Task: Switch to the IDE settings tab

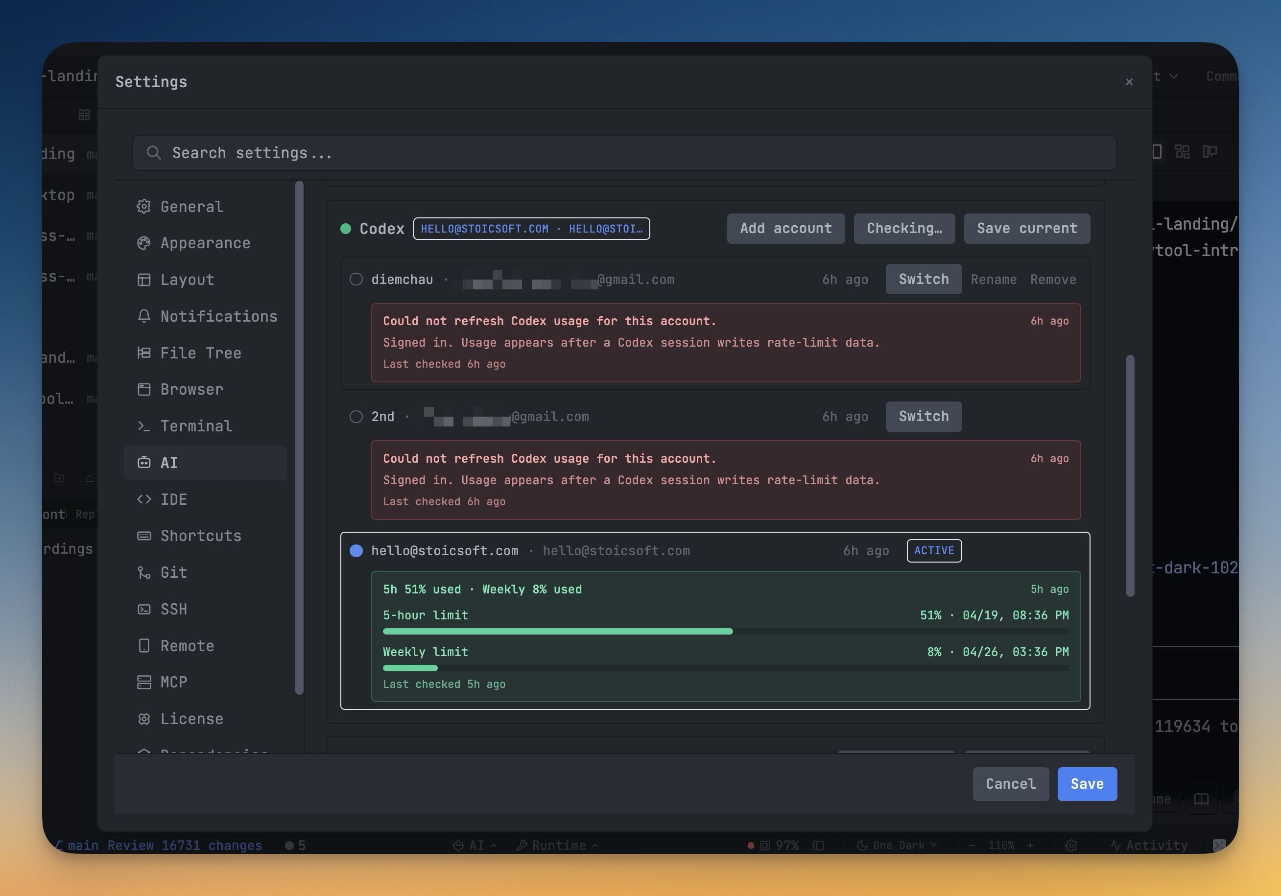Action: tap(173, 499)
